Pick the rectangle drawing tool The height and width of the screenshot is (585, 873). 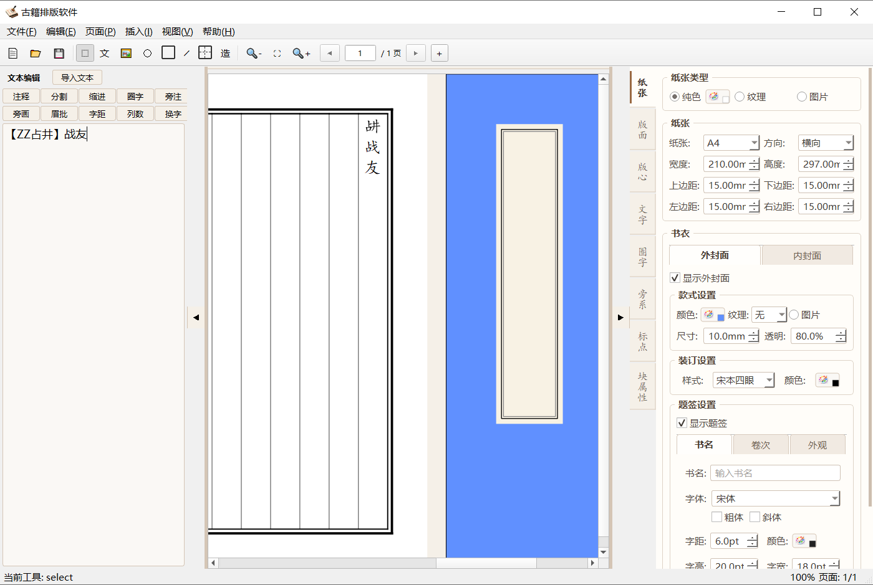[168, 53]
